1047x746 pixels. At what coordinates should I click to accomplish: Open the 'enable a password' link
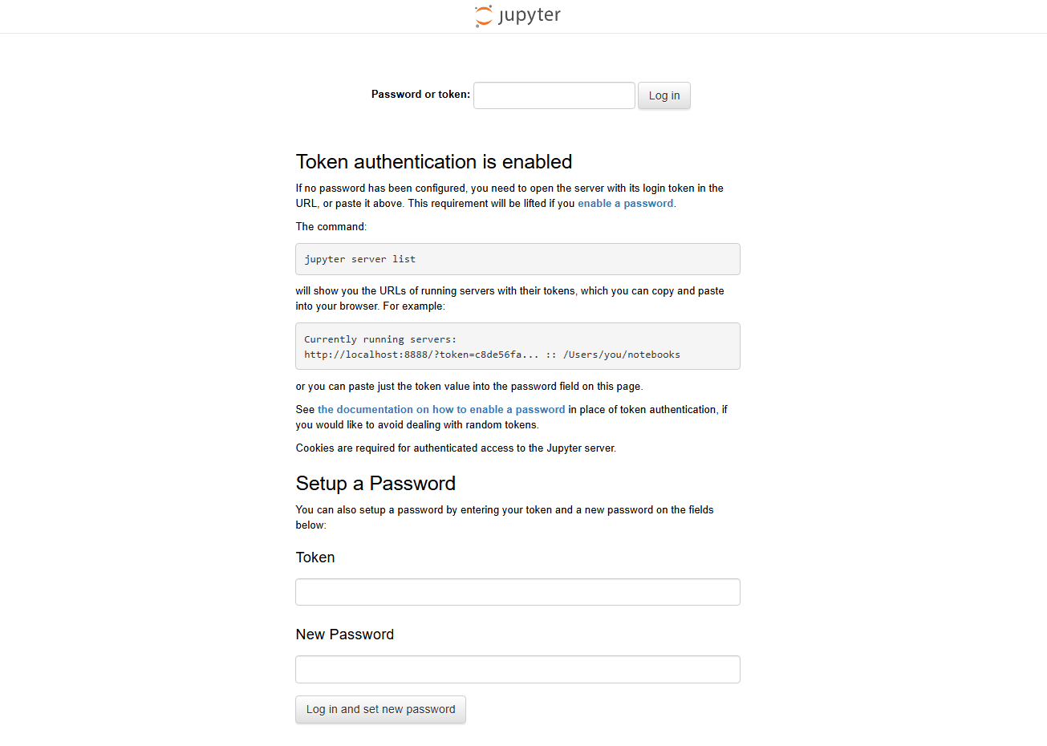coord(626,204)
